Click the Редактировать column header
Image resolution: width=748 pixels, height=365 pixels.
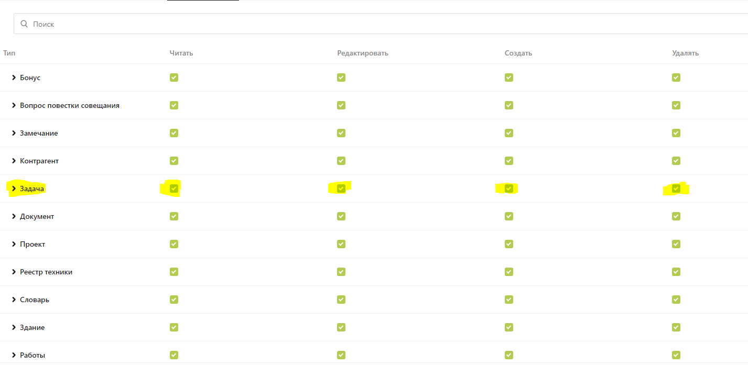tap(363, 53)
